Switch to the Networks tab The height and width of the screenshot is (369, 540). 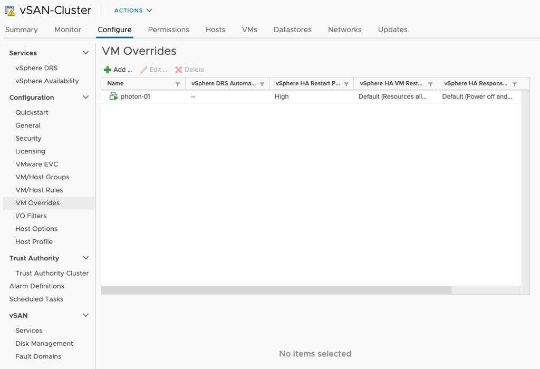tap(345, 30)
